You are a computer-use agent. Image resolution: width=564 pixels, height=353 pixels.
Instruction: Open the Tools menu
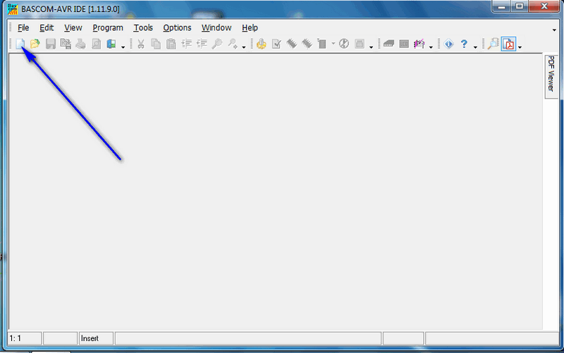pos(143,27)
